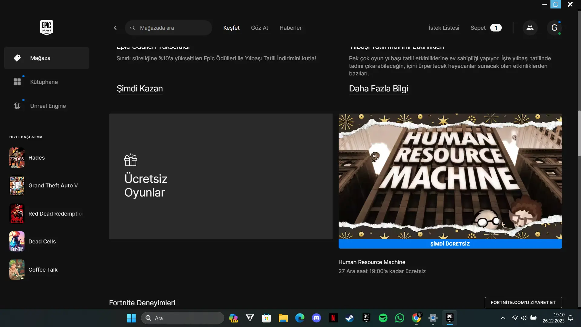Click the Şimdi Kazan link

point(140,88)
